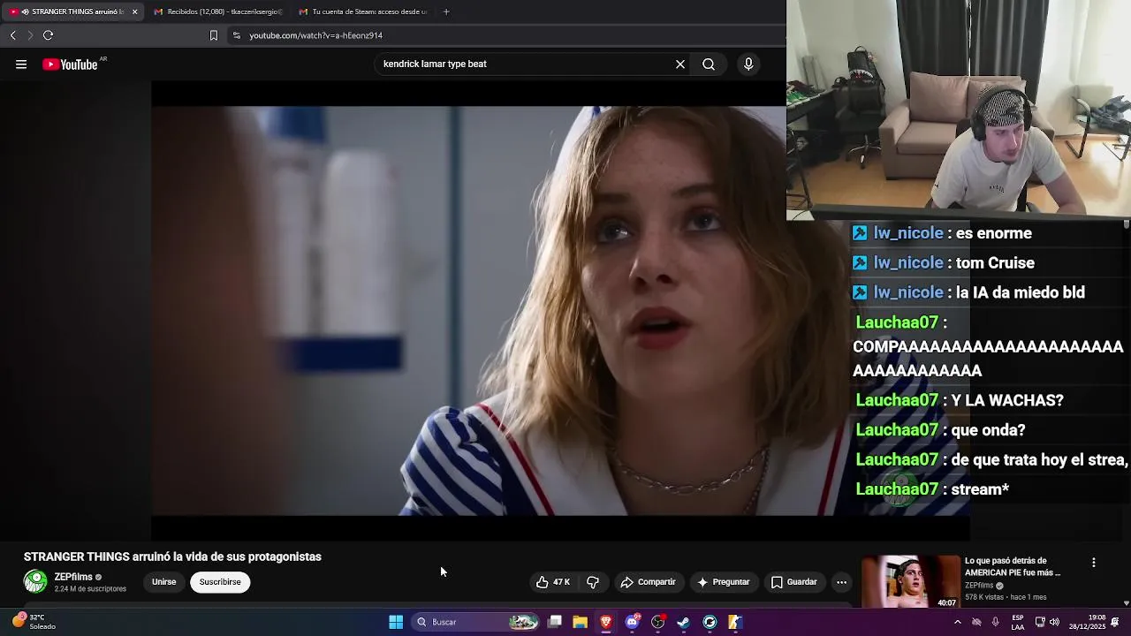Open 'Lo que pasó detrás de' title
Image resolution: width=1131 pixels, height=636 pixels.
pos(1013,566)
